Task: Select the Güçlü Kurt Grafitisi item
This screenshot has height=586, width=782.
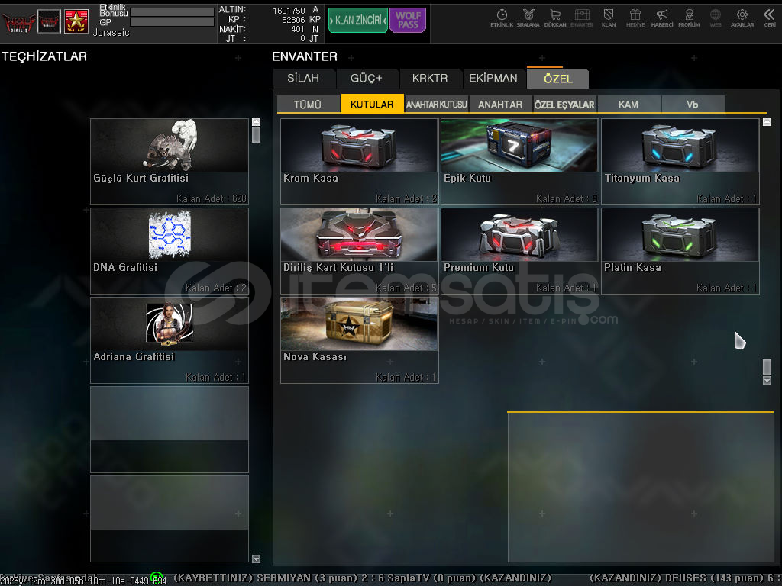Action: (x=169, y=162)
